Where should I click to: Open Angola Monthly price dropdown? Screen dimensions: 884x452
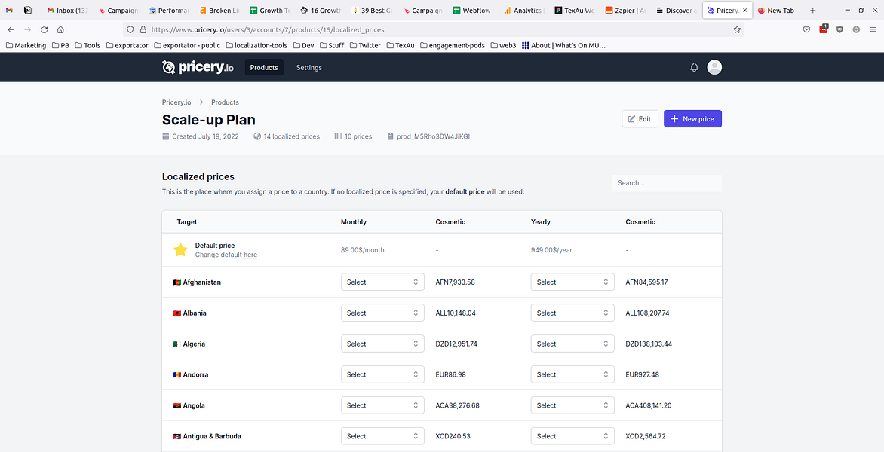point(382,405)
